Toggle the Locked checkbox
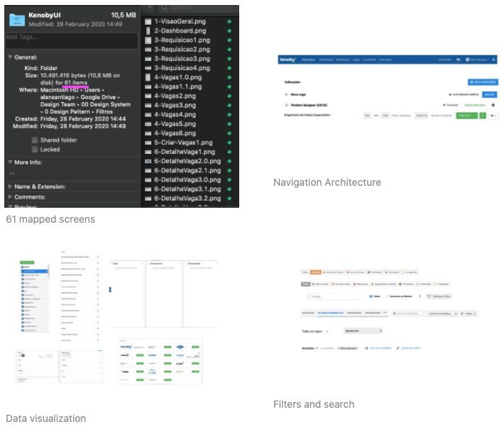The height and width of the screenshot is (429, 504). pyautogui.click(x=34, y=150)
